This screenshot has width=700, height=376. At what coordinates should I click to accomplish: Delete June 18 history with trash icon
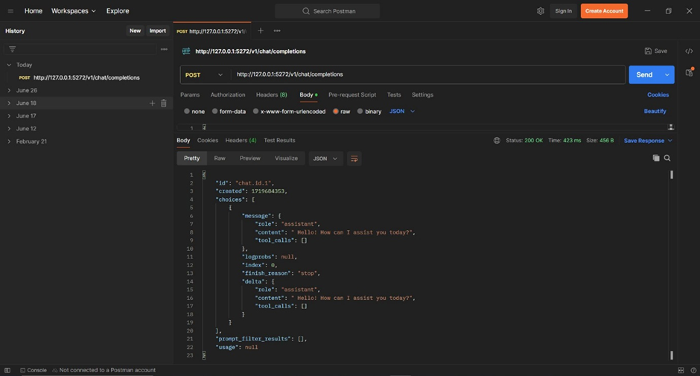click(x=164, y=103)
